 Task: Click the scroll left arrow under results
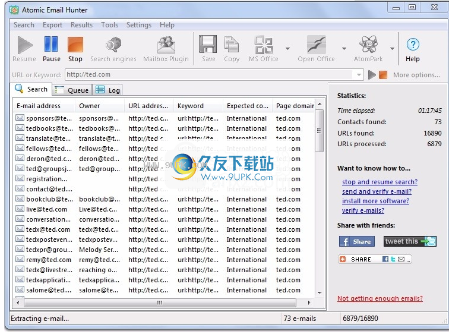coord(18,303)
